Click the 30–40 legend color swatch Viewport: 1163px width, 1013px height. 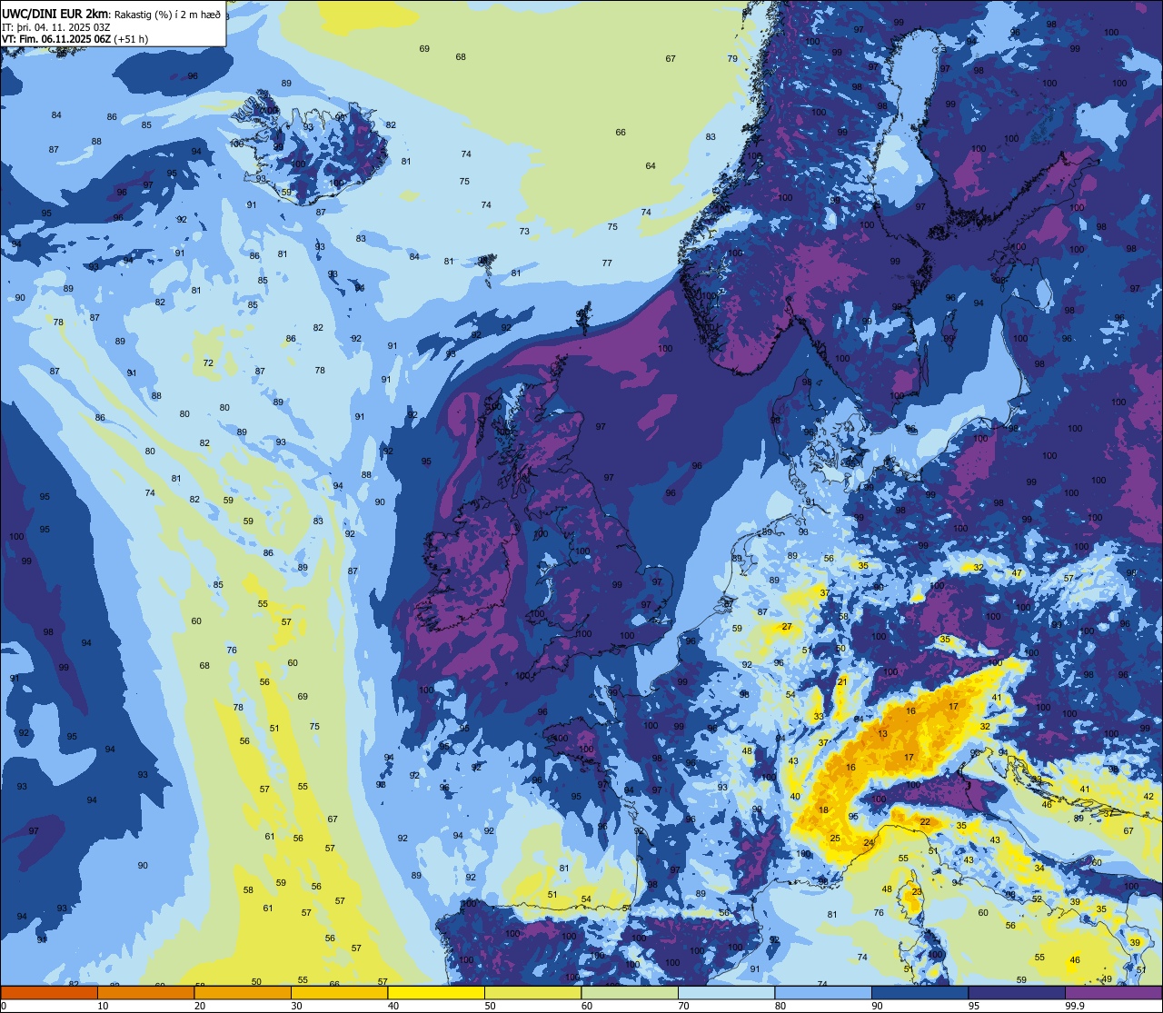click(339, 992)
